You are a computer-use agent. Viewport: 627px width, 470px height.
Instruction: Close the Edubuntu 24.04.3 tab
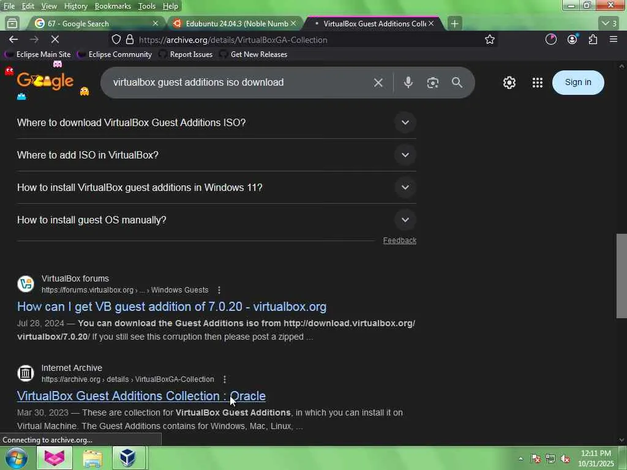point(293,24)
